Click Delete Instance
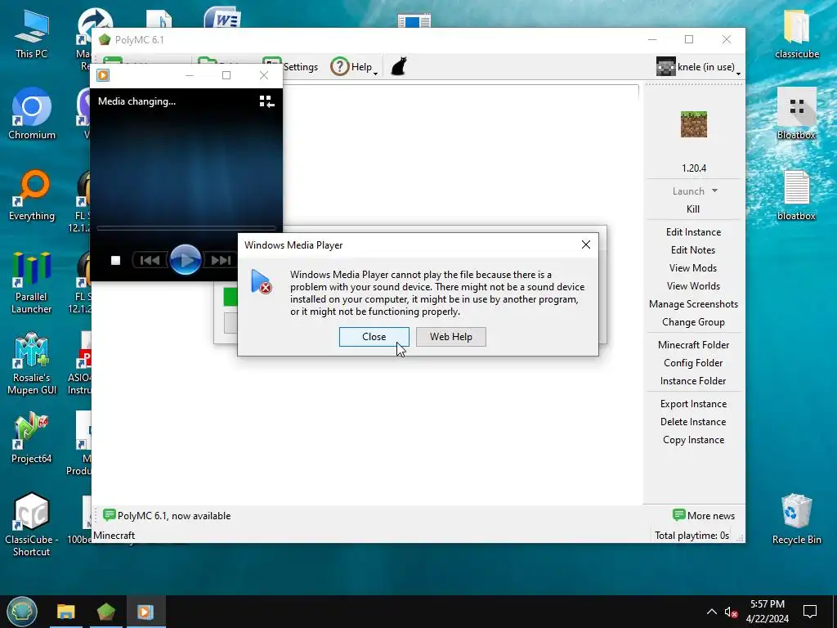 click(x=693, y=422)
